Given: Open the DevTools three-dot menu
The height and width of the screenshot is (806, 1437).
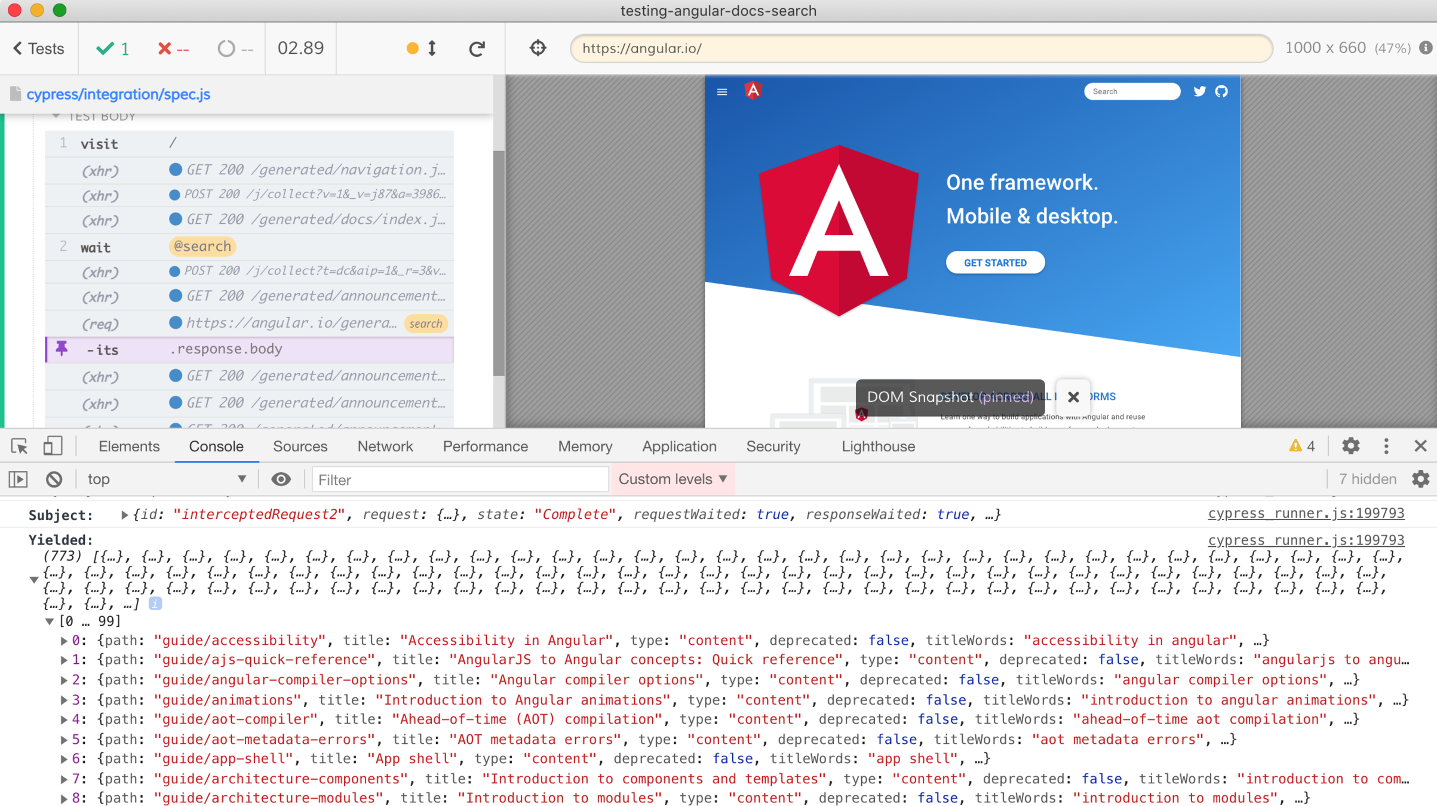Looking at the screenshot, I should [1386, 446].
